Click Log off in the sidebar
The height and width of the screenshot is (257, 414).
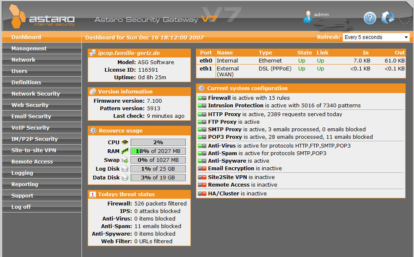coord(42,207)
